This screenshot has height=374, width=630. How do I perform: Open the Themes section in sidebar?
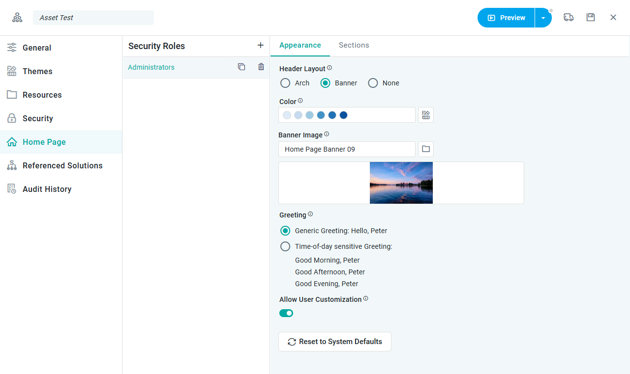point(37,71)
